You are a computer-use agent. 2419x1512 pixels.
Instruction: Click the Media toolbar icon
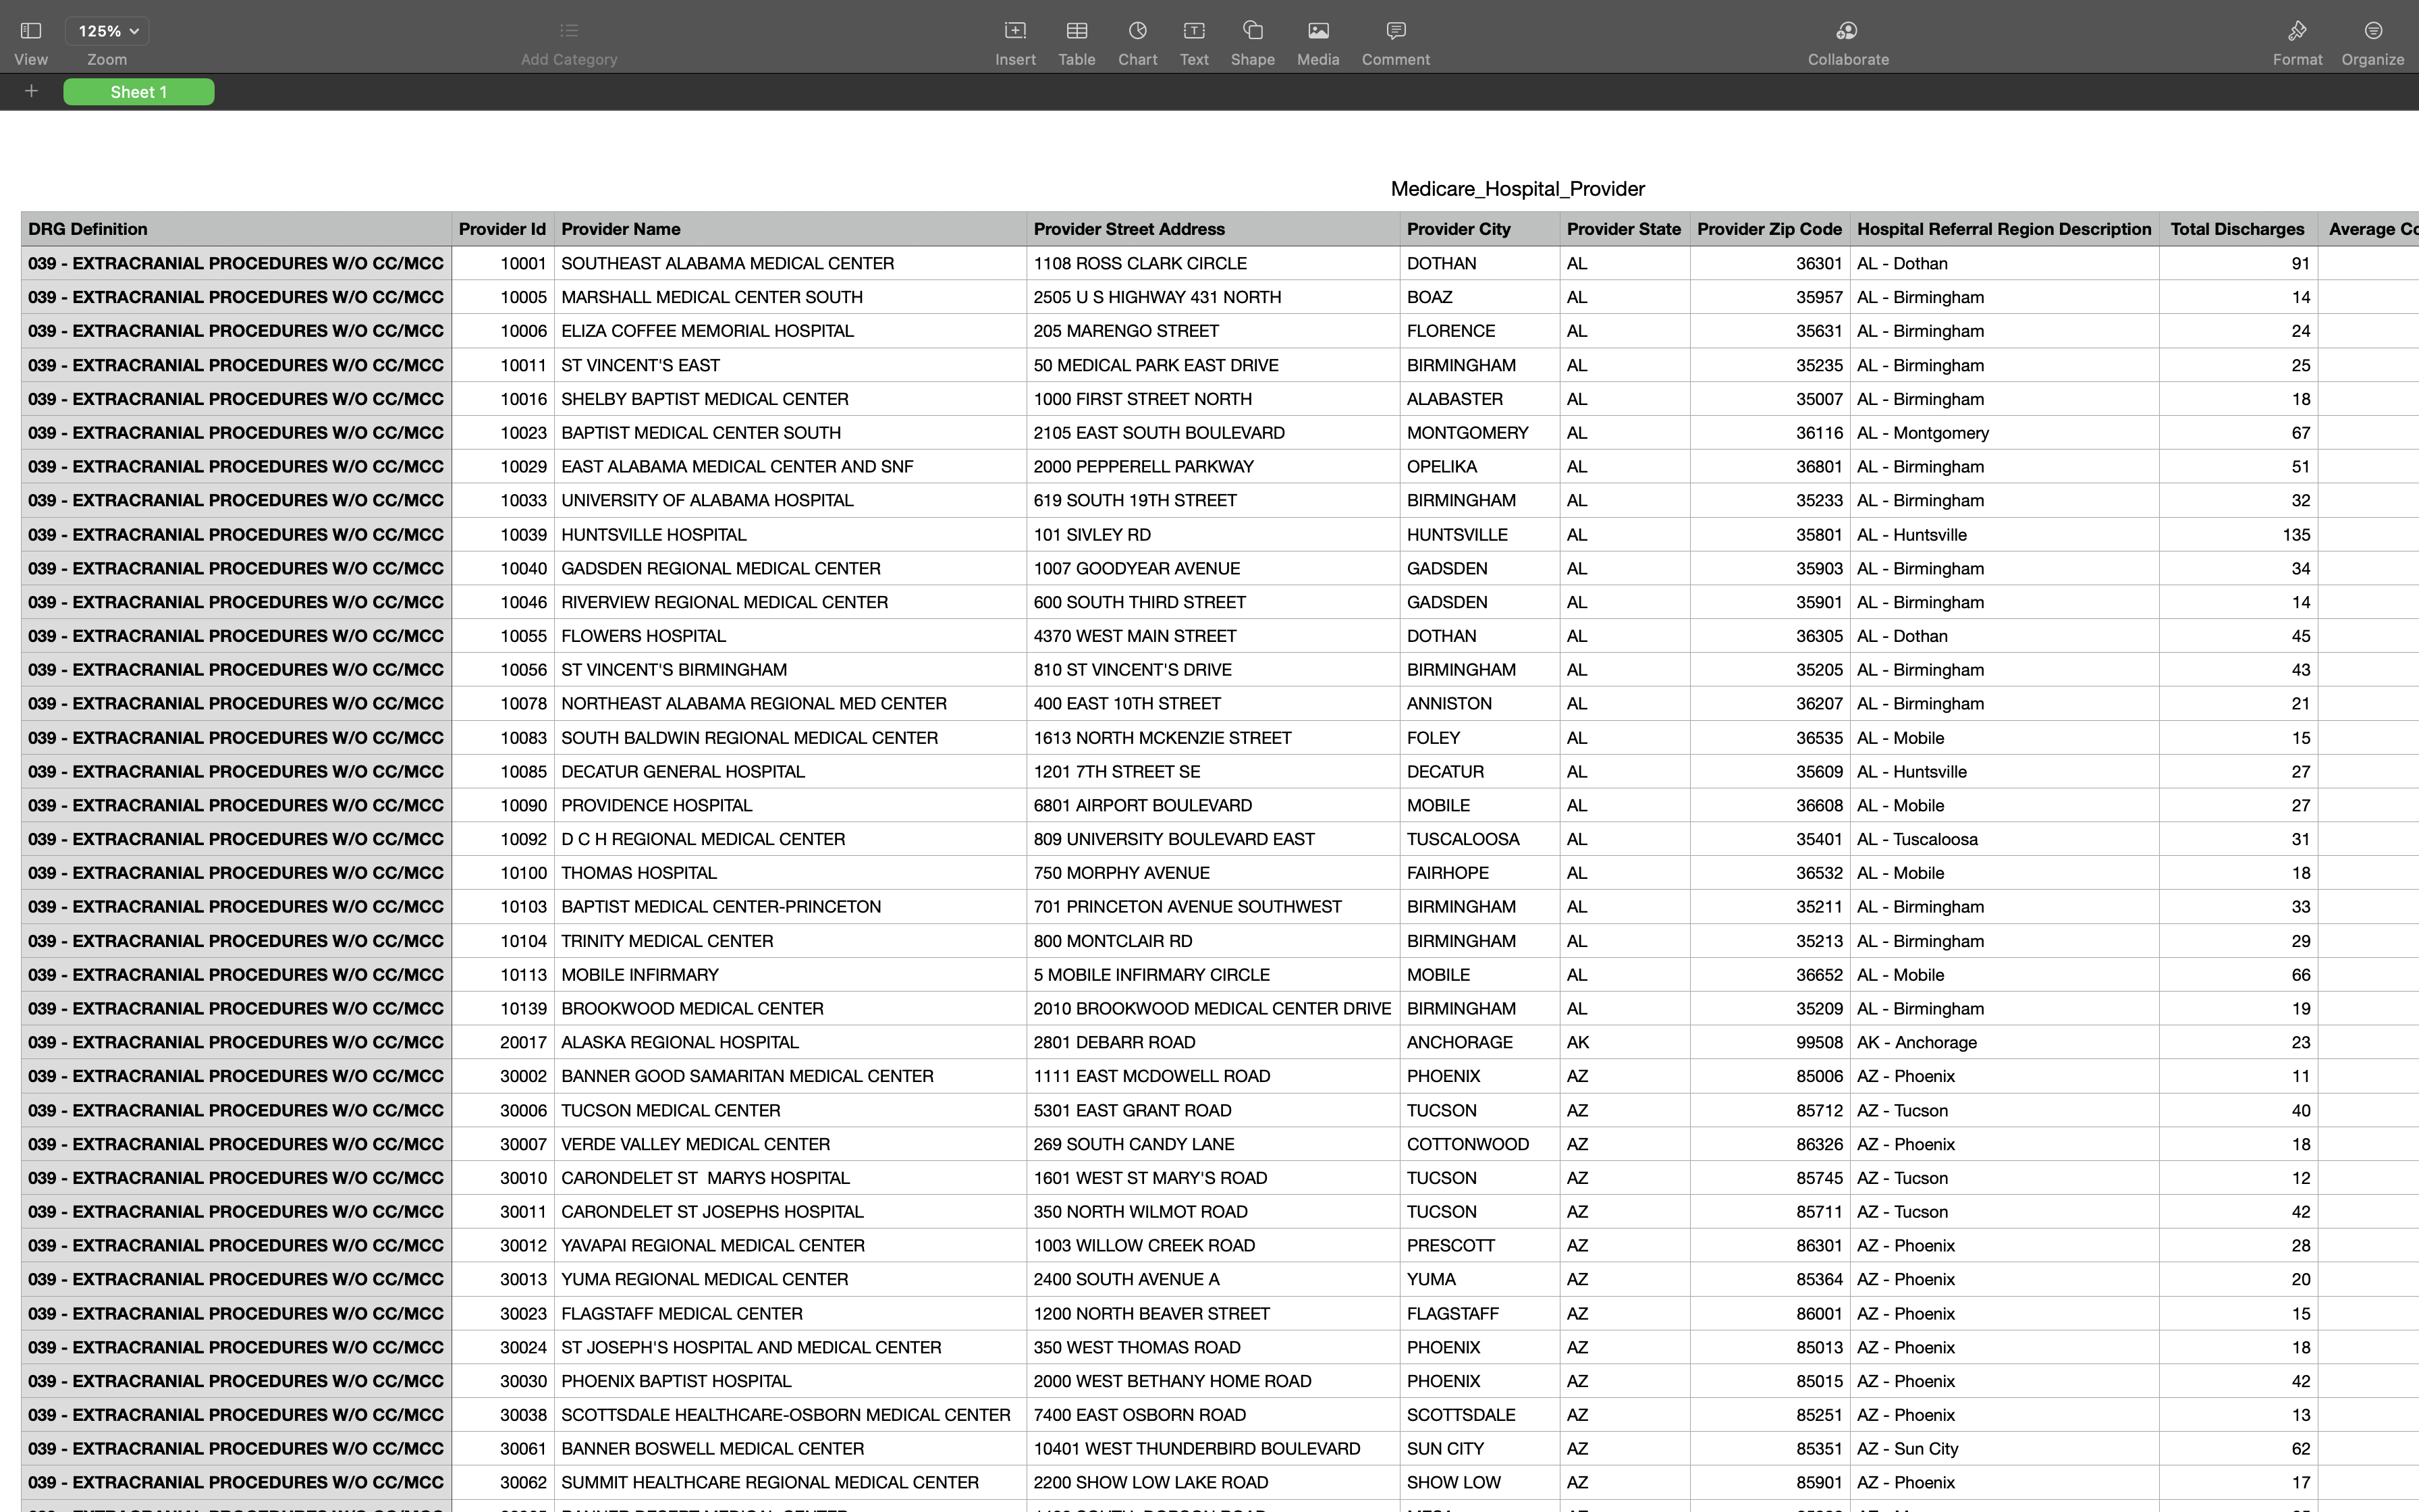1317,31
